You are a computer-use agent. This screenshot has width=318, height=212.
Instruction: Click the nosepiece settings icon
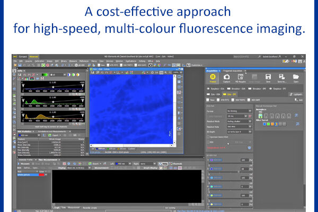pyautogui.click(x=296, y=115)
